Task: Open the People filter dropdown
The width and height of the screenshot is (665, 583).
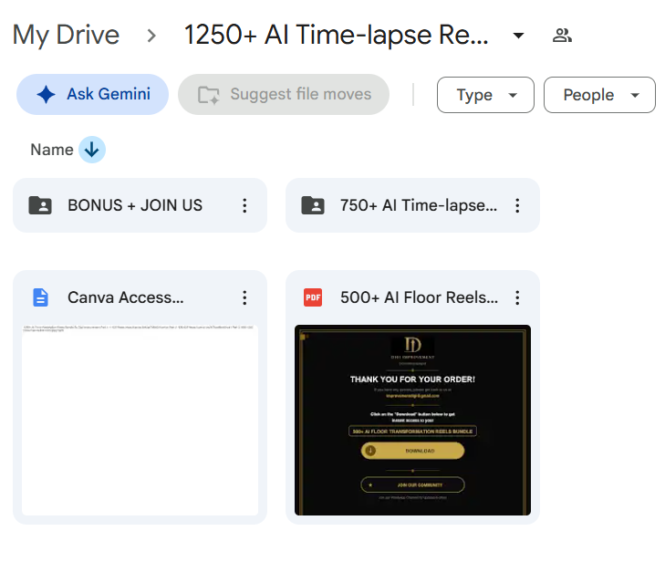Action: [x=599, y=95]
